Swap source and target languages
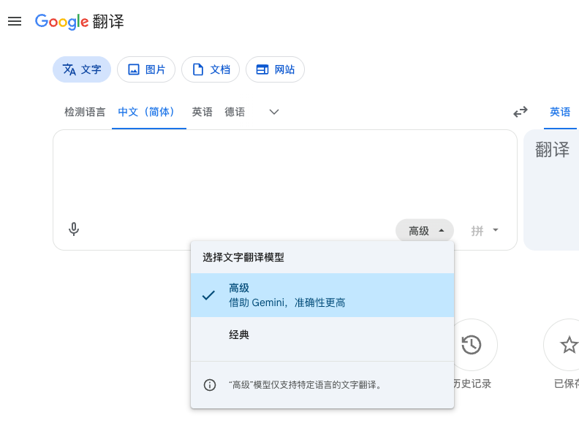This screenshot has width=579, height=442. pyautogui.click(x=520, y=112)
